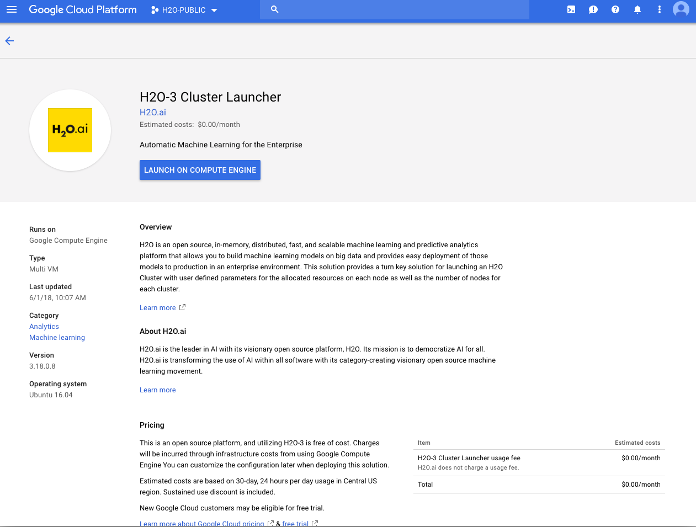Select the Analytics category link
The width and height of the screenshot is (696, 527).
click(44, 327)
